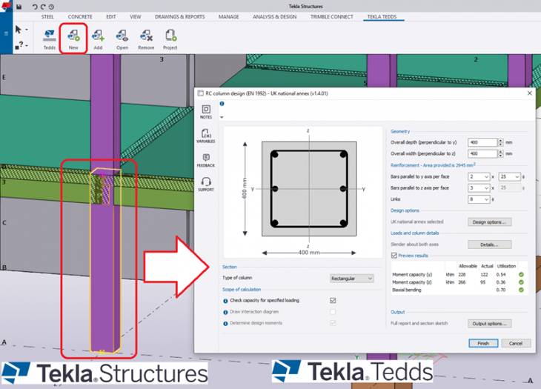Click the Design options button
541x389 pixels.
490,222
